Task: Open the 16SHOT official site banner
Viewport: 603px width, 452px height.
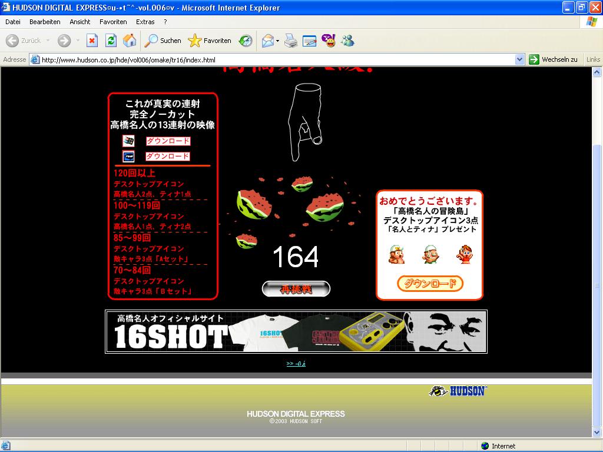Action: 296,331
